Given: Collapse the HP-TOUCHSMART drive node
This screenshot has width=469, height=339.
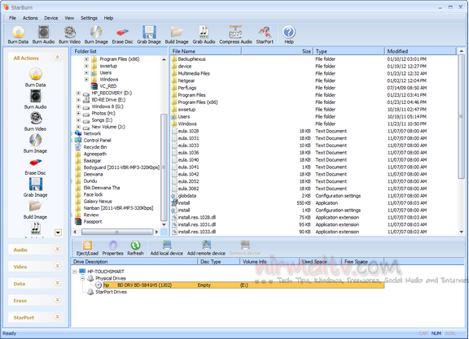Looking at the screenshot, I should point(75,272).
